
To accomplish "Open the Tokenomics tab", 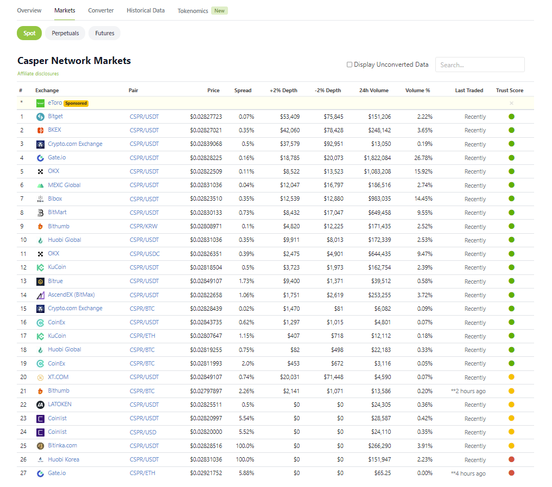I will (x=193, y=11).
